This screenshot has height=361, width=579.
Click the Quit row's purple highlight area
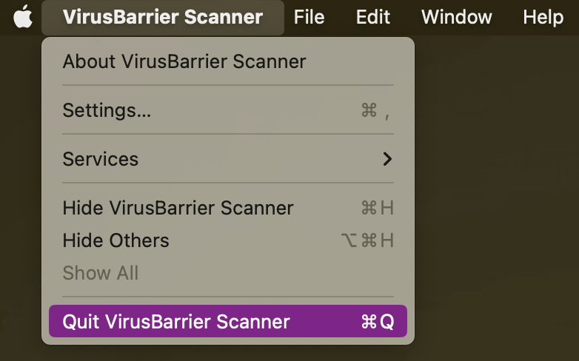228,321
